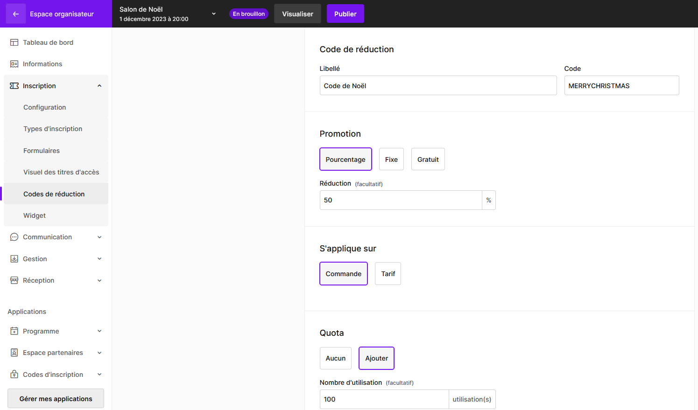Screen dimensions: 698x410
Task: Open the Salon de Noël event dropdown
Action: point(214,14)
